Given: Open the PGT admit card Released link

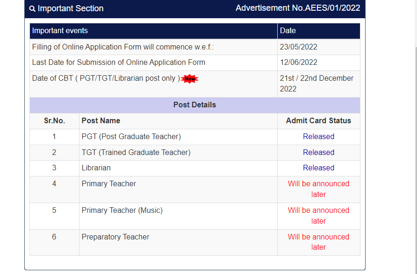Looking at the screenshot, I should pos(318,137).
